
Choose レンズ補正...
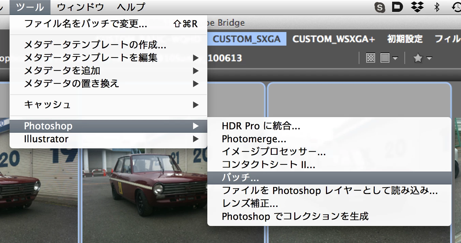329,204
